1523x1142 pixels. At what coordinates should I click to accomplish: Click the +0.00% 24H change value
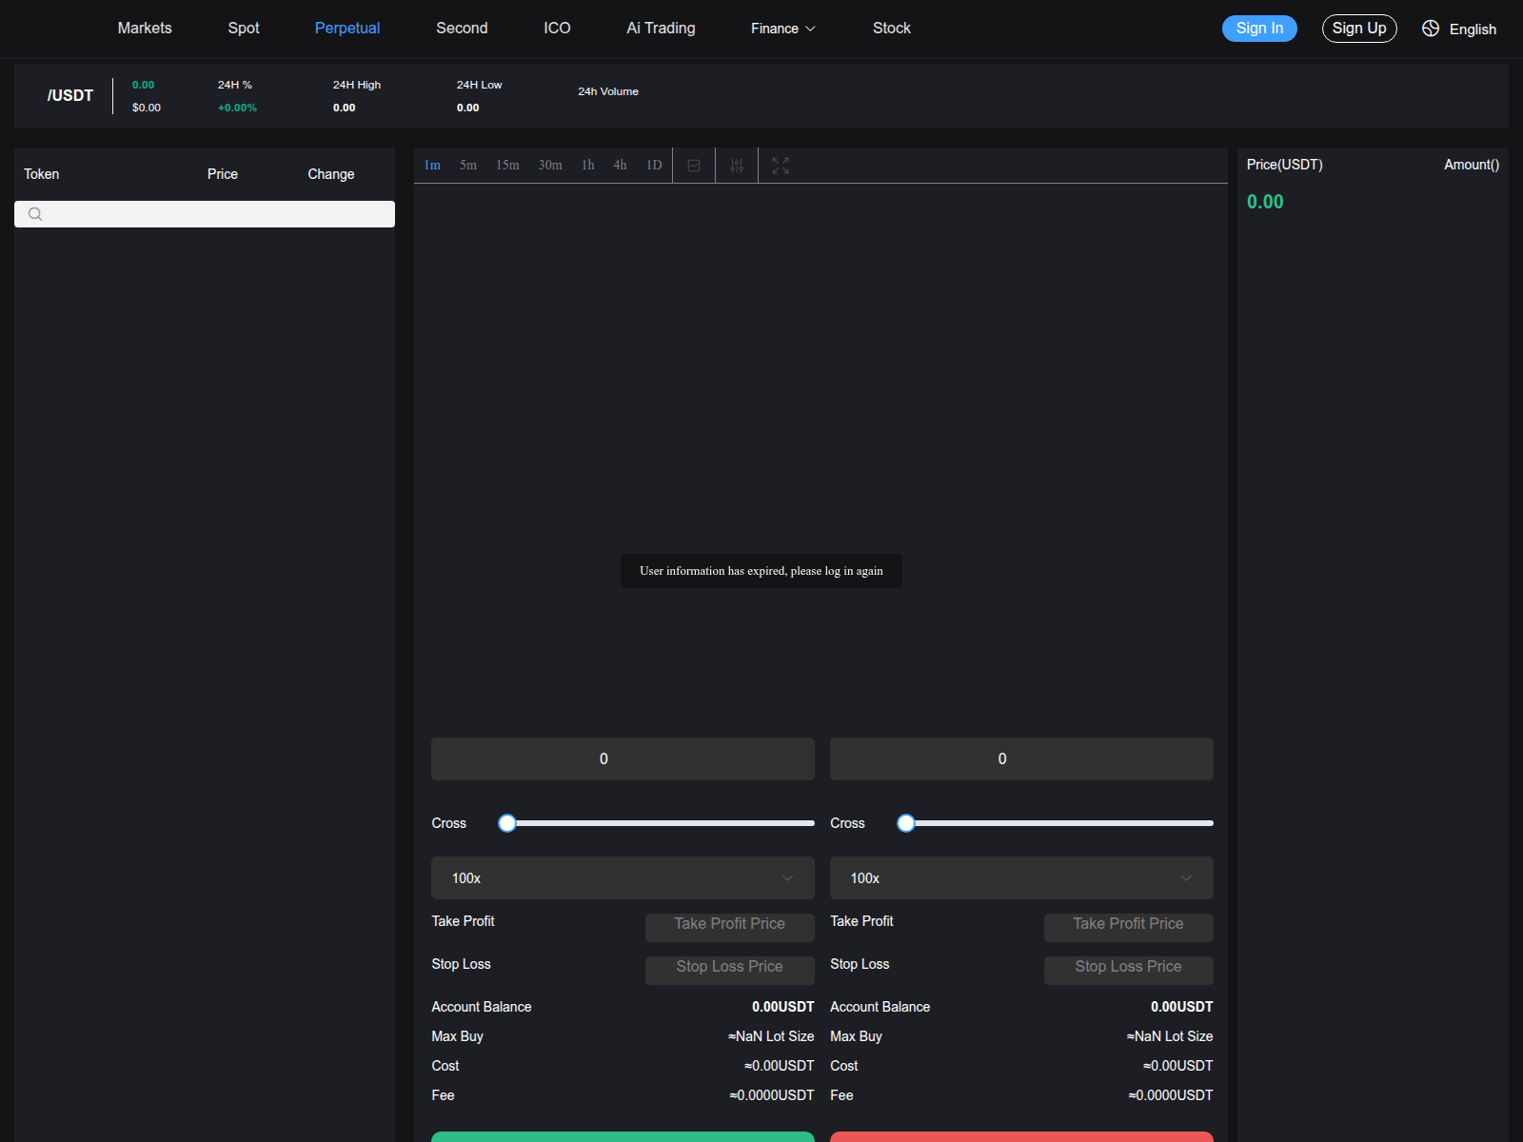click(x=237, y=108)
